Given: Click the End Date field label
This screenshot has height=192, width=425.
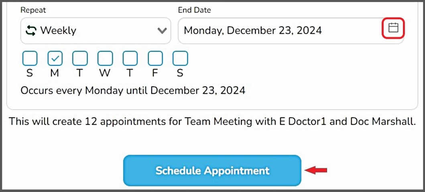Looking at the screenshot, I should (194, 10).
